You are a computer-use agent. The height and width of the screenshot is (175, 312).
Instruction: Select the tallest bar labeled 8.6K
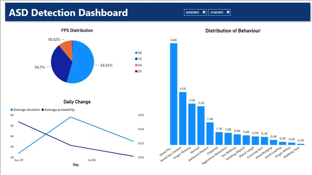tap(174, 94)
